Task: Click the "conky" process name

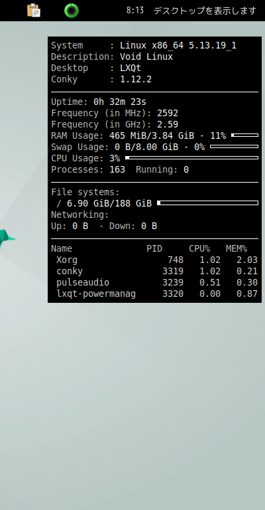Action: pyautogui.click(x=70, y=271)
